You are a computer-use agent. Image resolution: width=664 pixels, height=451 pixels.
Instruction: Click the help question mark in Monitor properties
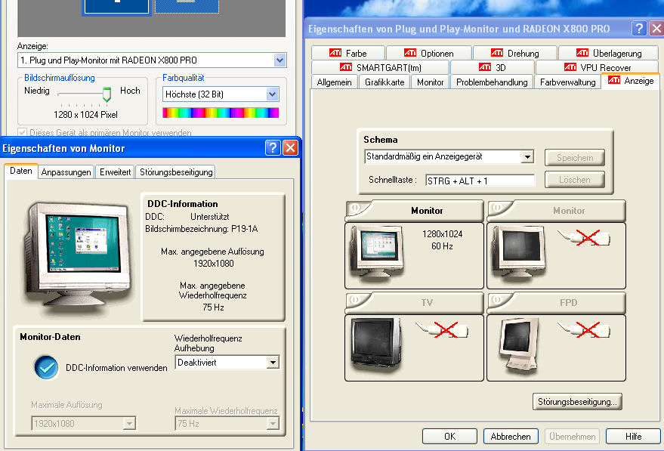click(273, 148)
